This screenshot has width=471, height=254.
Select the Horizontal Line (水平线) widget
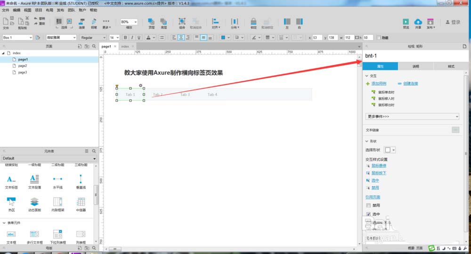point(57,182)
